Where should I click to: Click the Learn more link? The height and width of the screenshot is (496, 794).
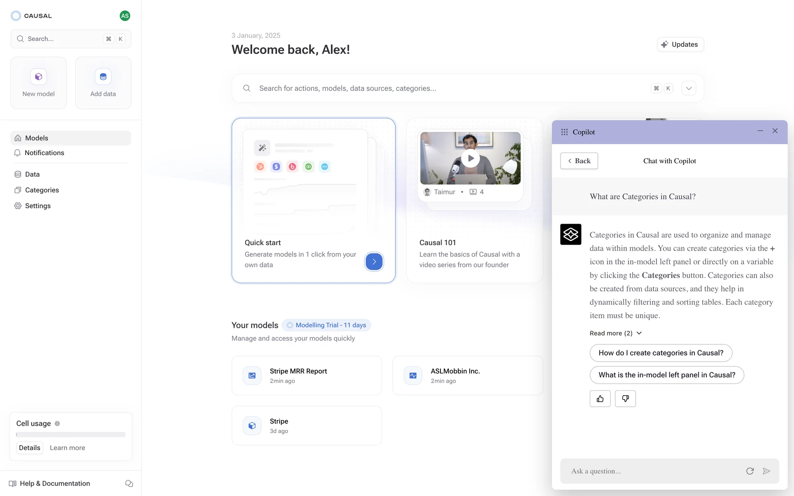point(67,448)
